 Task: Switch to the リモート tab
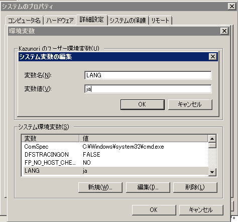tap(160, 21)
